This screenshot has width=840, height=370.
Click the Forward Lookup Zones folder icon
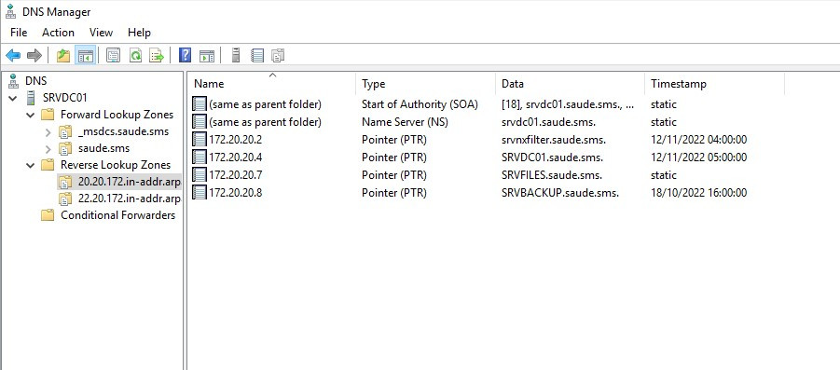pyautogui.click(x=48, y=115)
